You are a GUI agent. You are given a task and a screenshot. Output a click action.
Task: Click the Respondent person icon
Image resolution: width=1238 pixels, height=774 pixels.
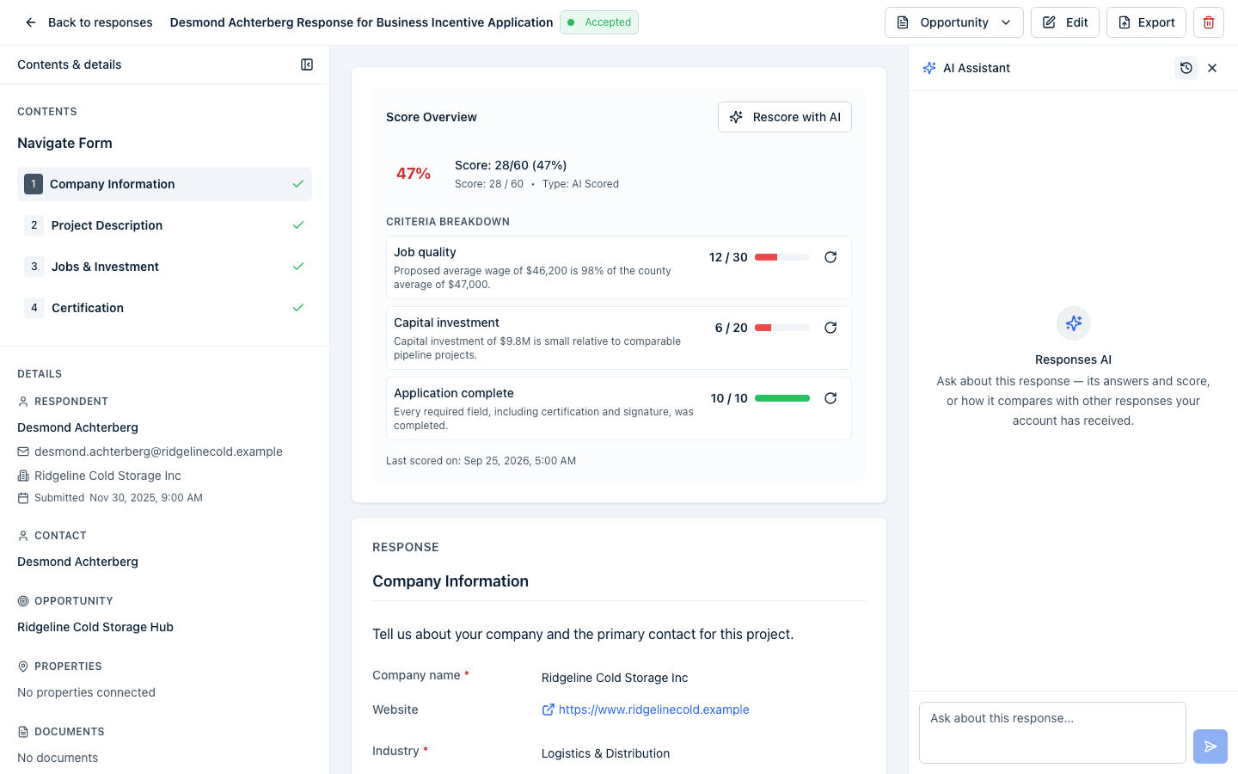tap(23, 402)
